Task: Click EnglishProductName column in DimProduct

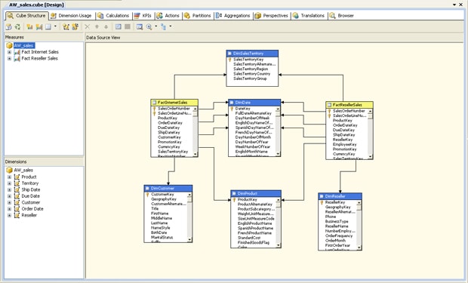Action: pyautogui.click(x=254, y=223)
